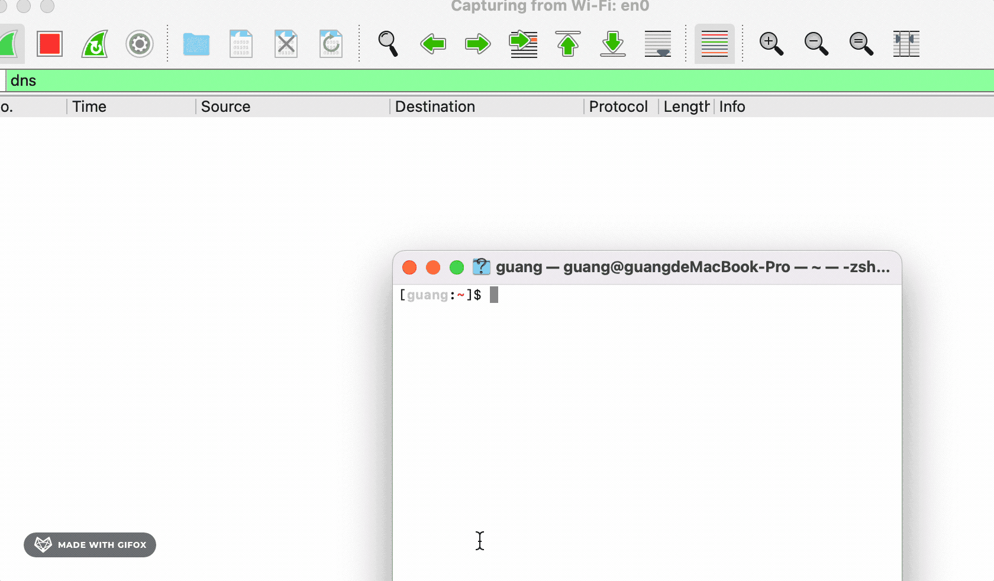Screen dimensions: 994x581
Task: Minimize the Terminal window
Action: tap(433, 267)
